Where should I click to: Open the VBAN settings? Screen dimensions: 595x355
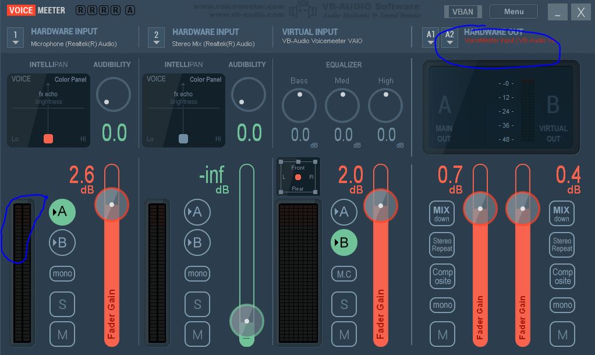pyautogui.click(x=463, y=12)
